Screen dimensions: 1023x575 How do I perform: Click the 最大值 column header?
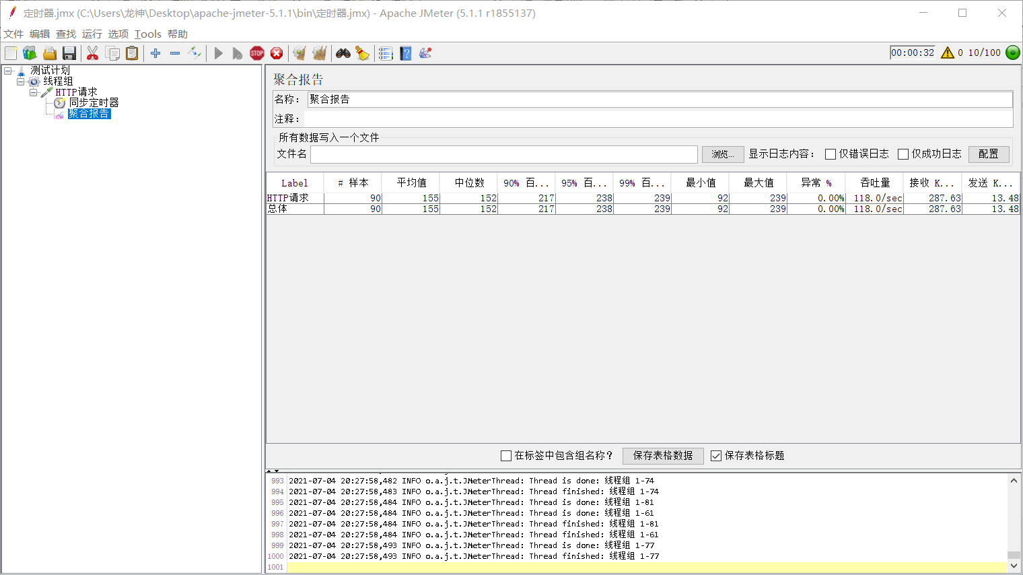tap(758, 183)
